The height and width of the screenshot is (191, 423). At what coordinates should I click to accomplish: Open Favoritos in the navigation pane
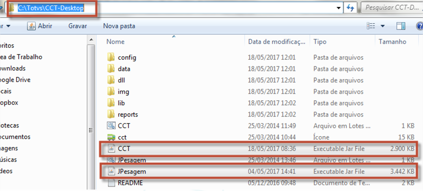7,46
